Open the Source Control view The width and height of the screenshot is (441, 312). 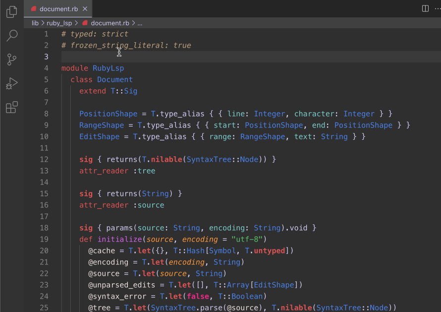tap(11, 59)
